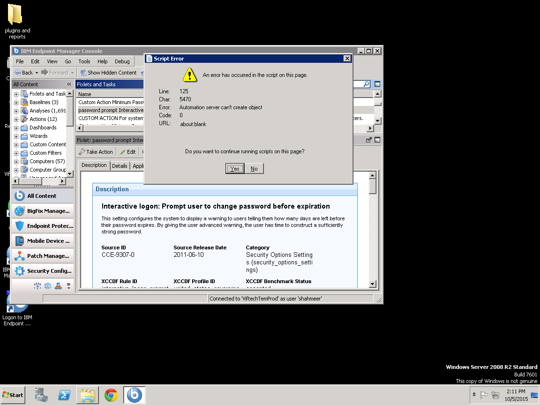Open the Help menu
The image size is (540, 405).
click(102, 61)
